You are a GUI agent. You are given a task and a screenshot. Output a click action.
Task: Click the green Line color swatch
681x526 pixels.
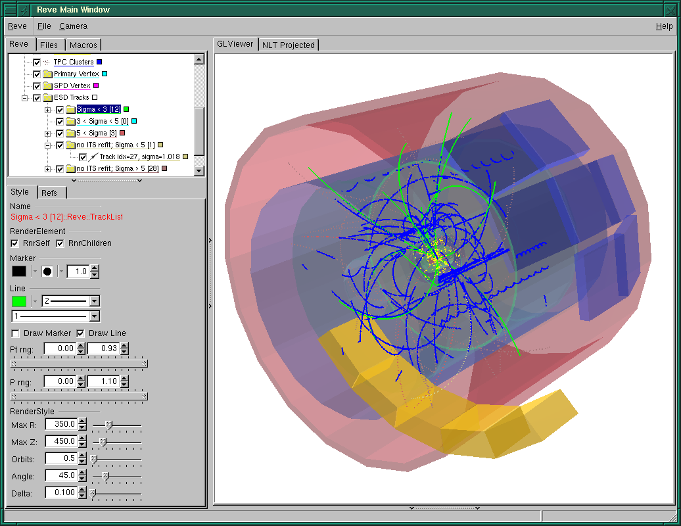(18, 301)
